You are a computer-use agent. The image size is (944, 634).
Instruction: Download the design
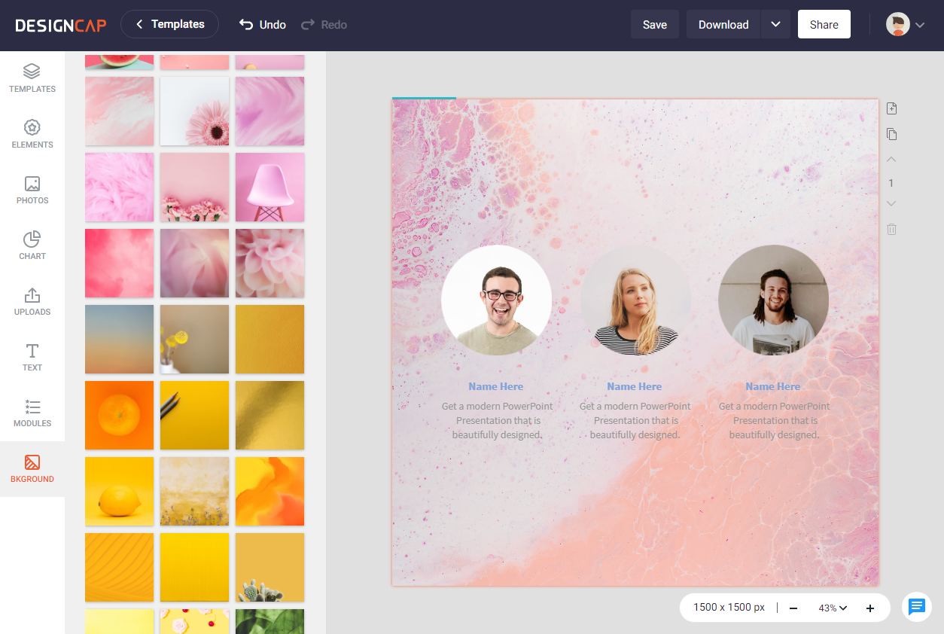[723, 25]
